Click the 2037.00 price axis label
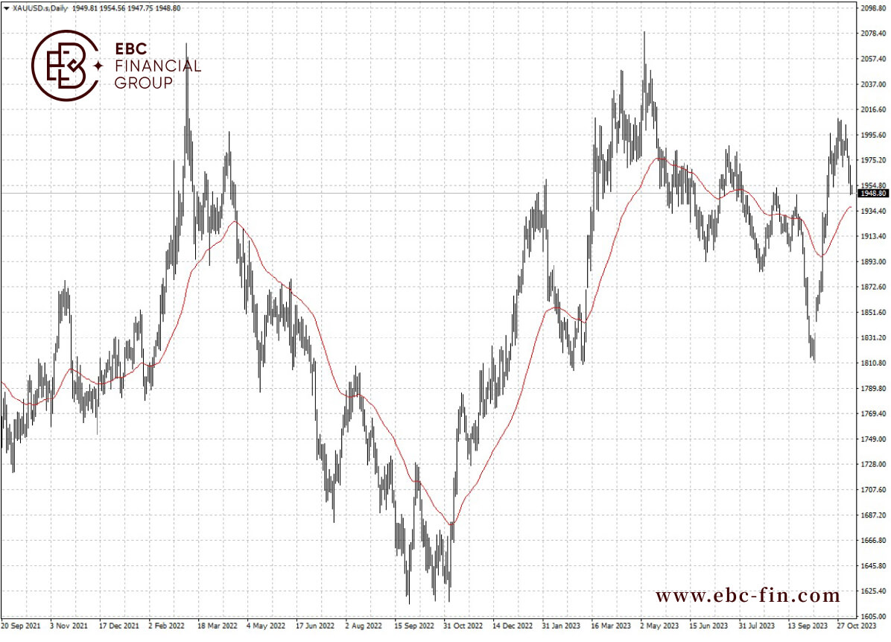The width and height of the screenshot is (891, 642). (x=873, y=84)
